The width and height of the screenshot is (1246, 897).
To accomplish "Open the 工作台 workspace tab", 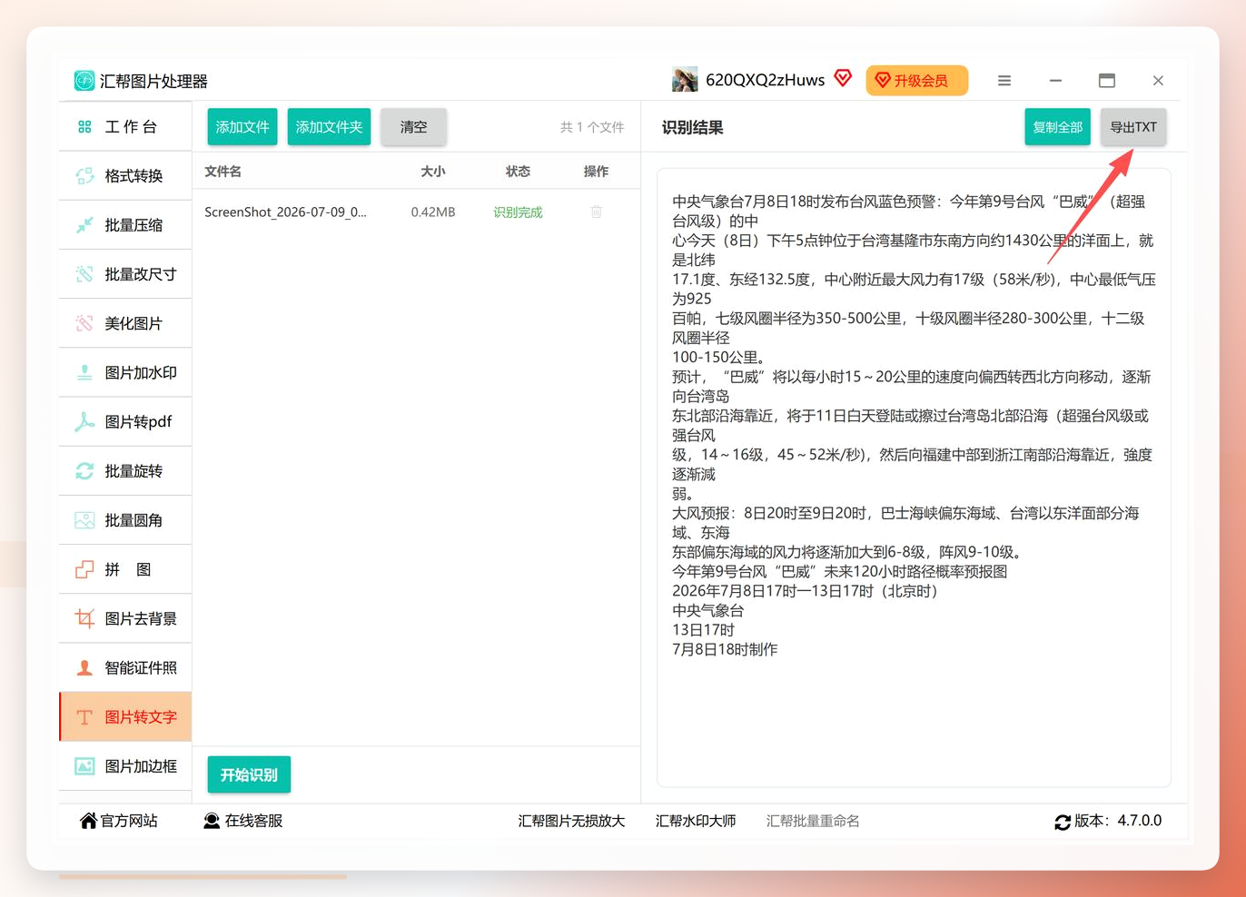I will tap(125, 127).
